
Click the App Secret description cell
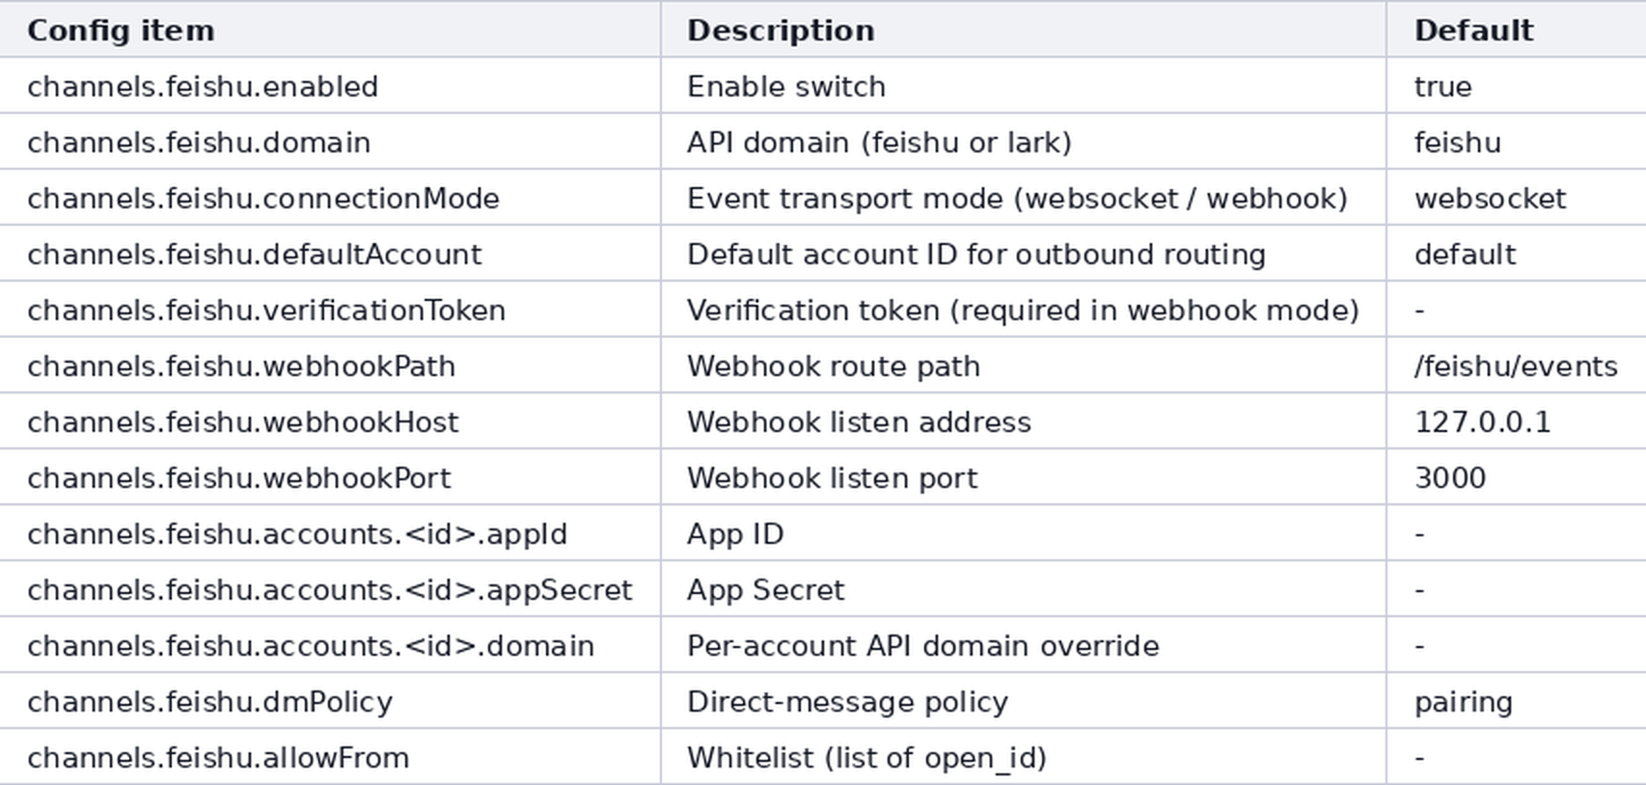point(1024,589)
